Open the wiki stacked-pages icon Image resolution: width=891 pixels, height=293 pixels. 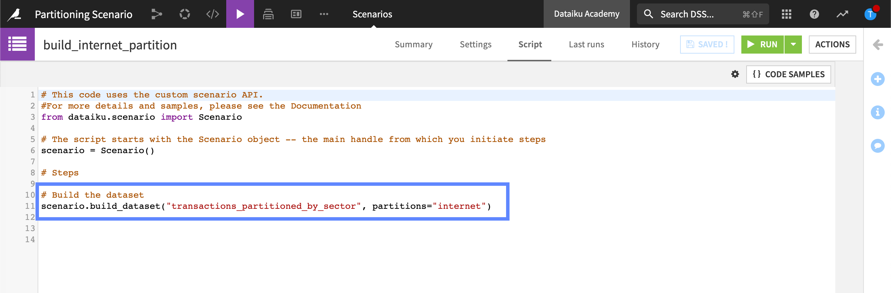pyautogui.click(x=268, y=14)
